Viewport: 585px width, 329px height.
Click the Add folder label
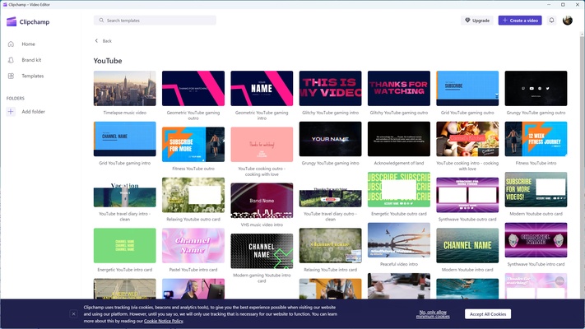(33, 112)
